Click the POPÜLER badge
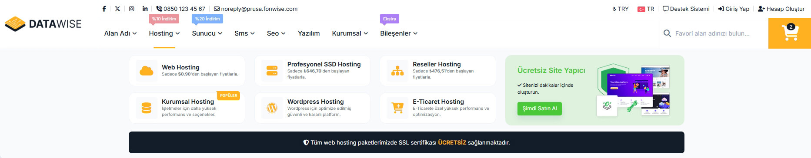This screenshot has height=158, width=811. pyautogui.click(x=229, y=95)
